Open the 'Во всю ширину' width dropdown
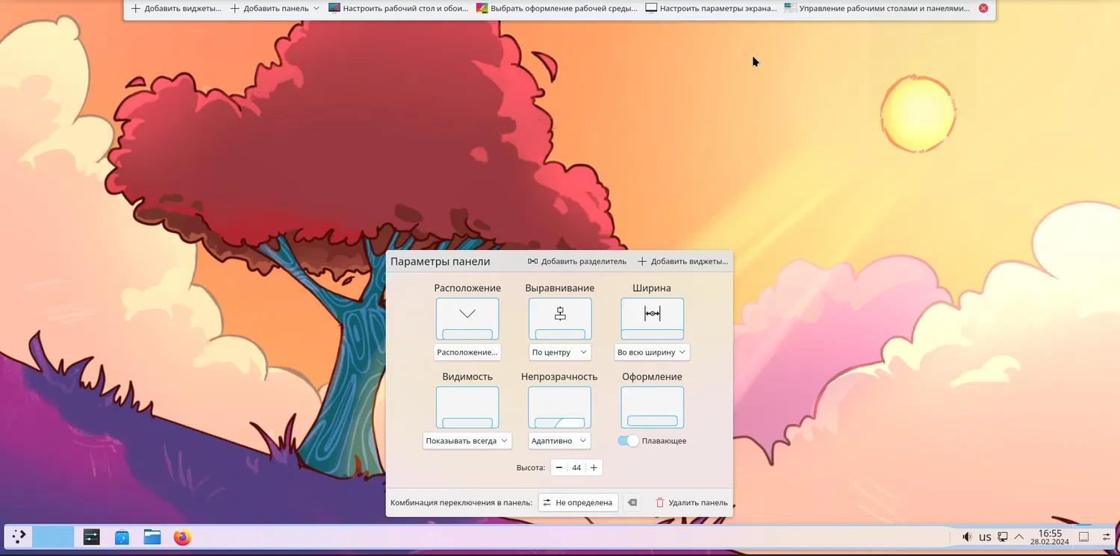Viewport: 1120px width, 556px height. pos(652,352)
